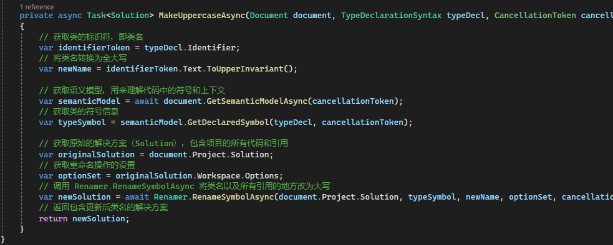
Task: Click the "Document" parameter type
Action: 269,16
